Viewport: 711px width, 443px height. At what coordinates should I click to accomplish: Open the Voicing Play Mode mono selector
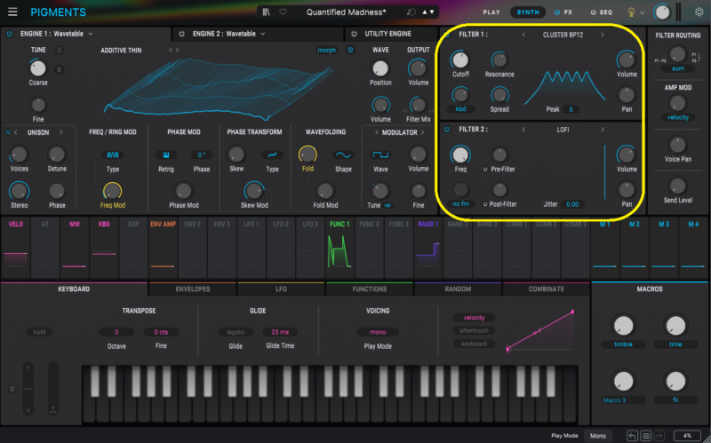(x=378, y=332)
